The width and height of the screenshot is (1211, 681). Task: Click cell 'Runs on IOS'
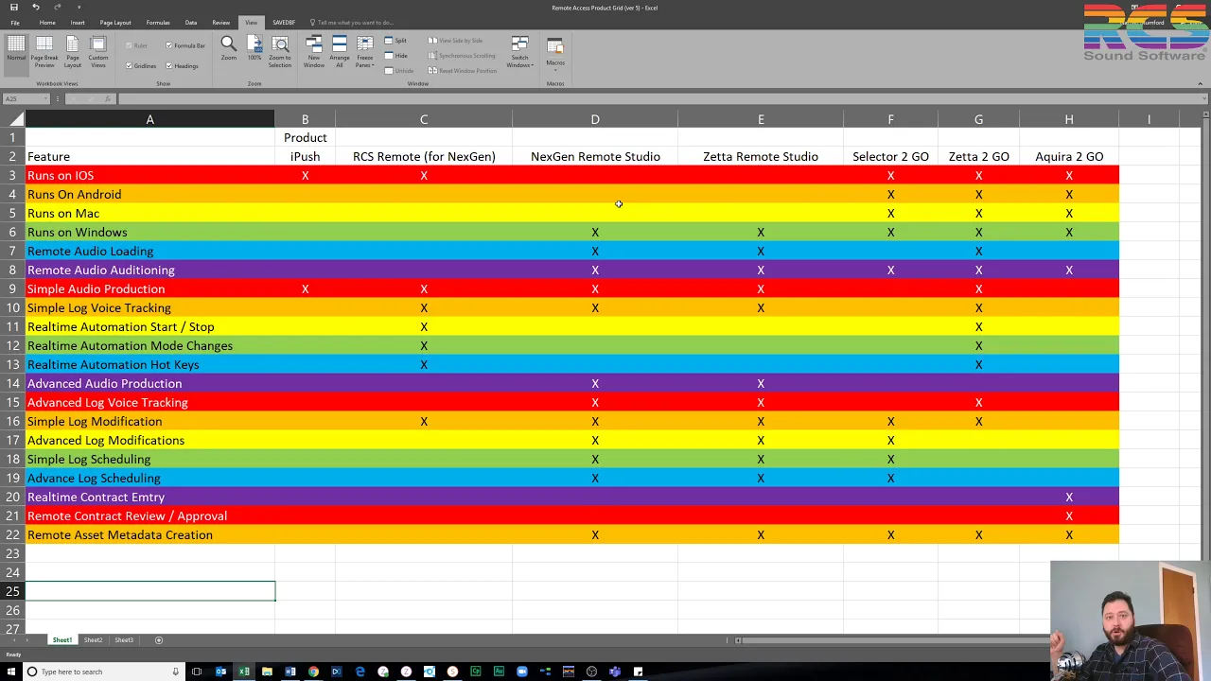[x=149, y=176]
